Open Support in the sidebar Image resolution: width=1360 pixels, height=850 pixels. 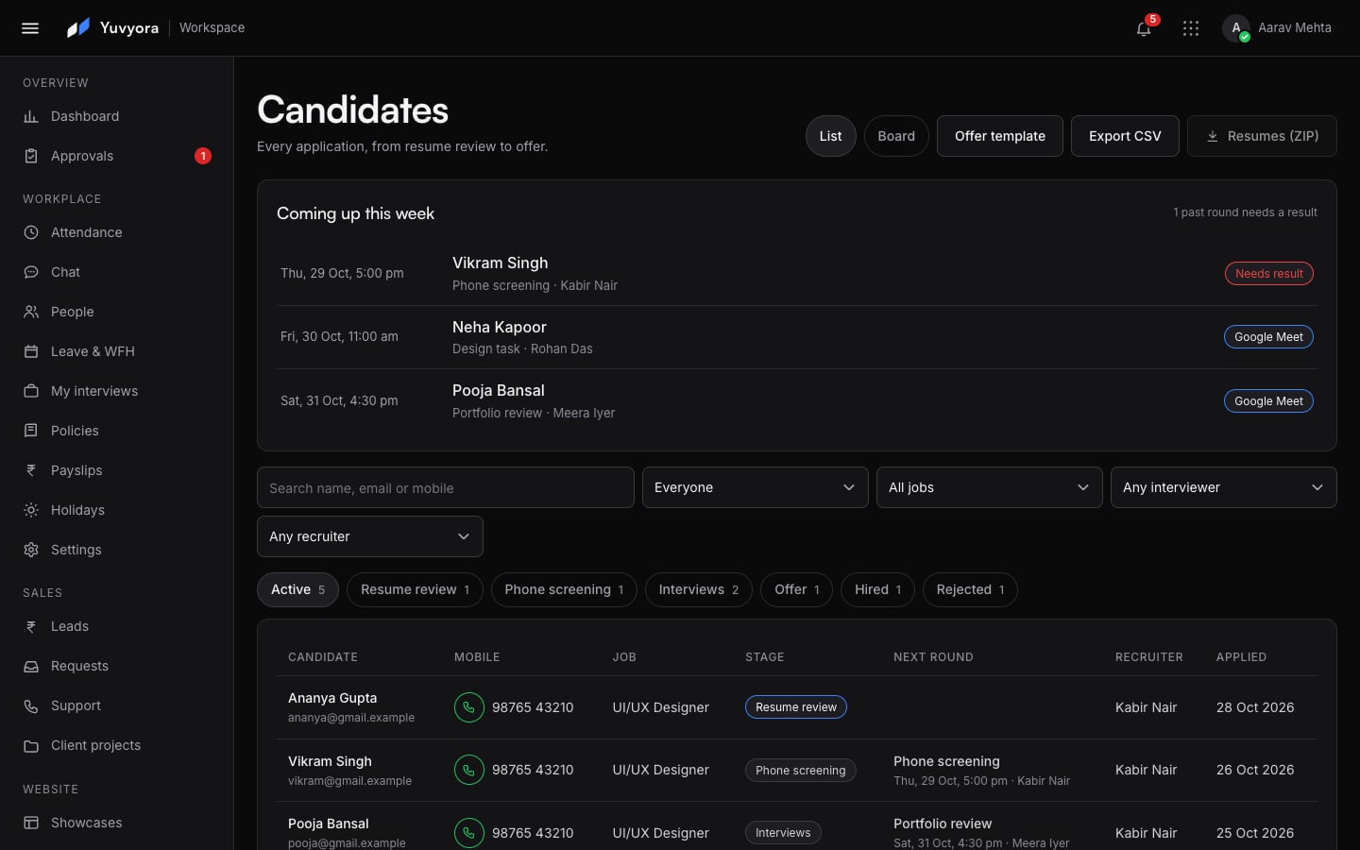pos(117,705)
